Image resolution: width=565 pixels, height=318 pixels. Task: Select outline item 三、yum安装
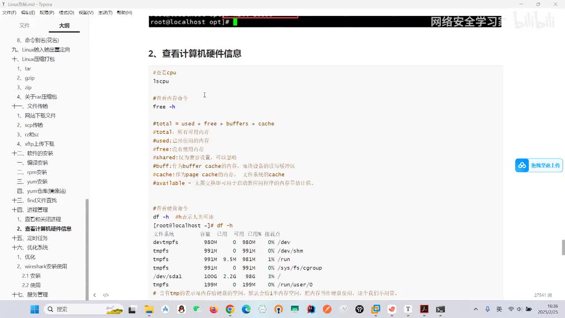coord(32,182)
